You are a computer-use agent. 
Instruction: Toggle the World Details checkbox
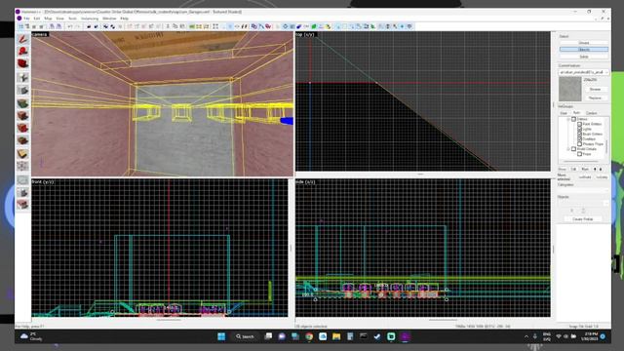click(574, 149)
